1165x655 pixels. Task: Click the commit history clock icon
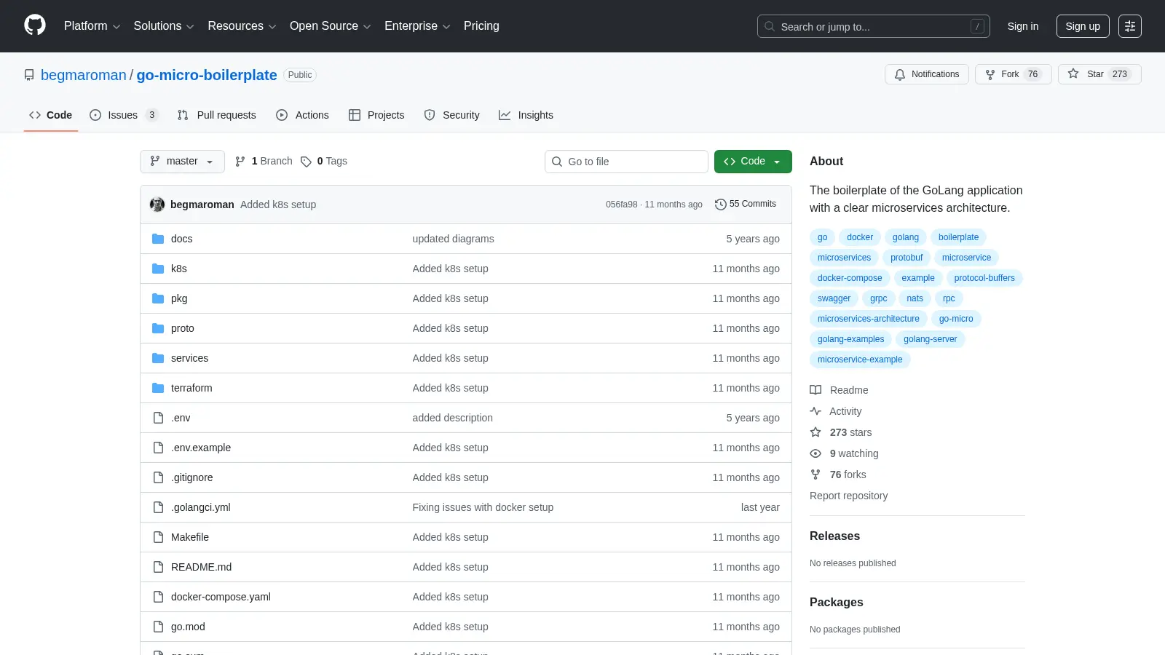[721, 205]
